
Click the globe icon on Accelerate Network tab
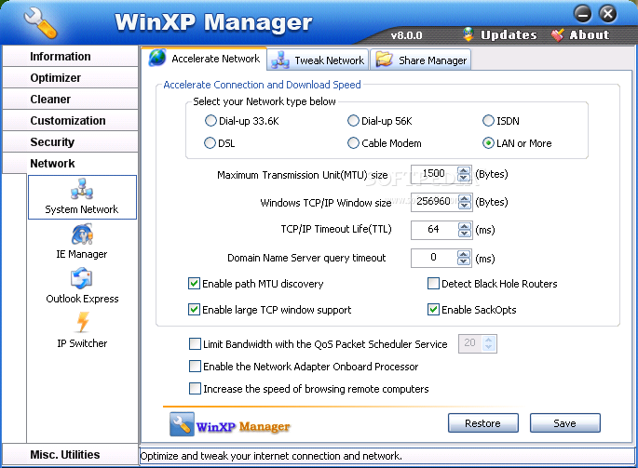coord(157,58)
